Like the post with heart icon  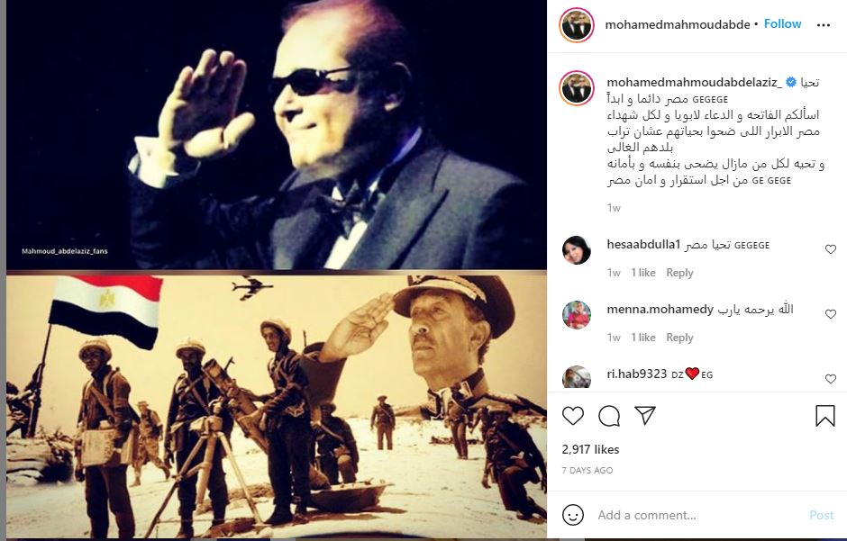coord(572,416)
